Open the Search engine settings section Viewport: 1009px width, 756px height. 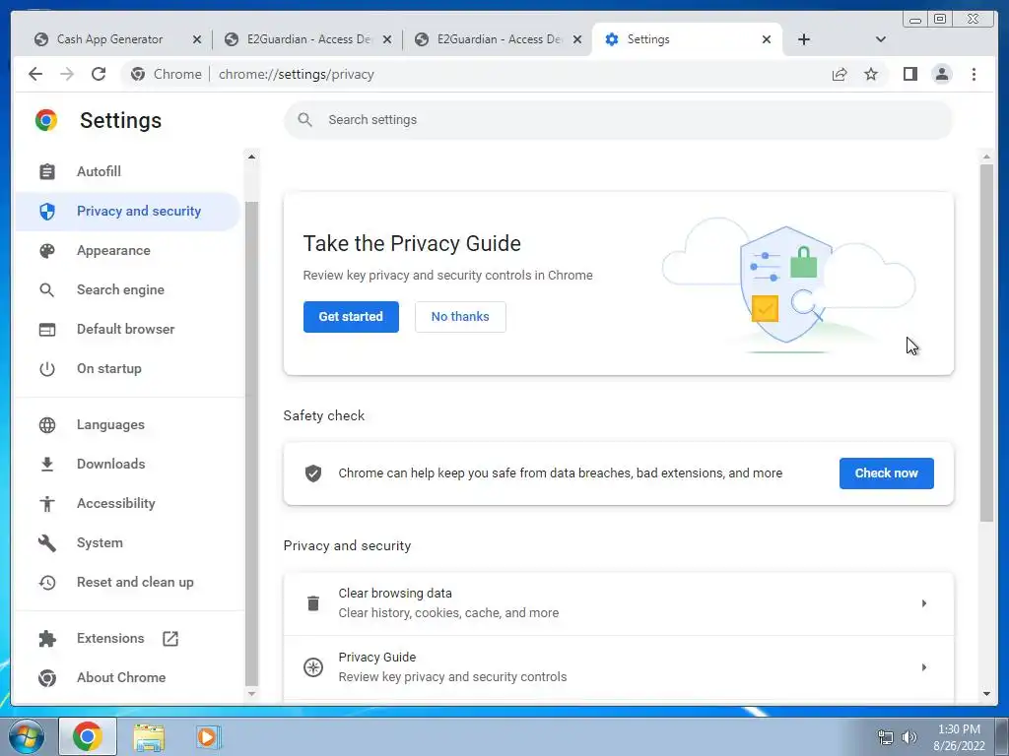click(120, 290)
